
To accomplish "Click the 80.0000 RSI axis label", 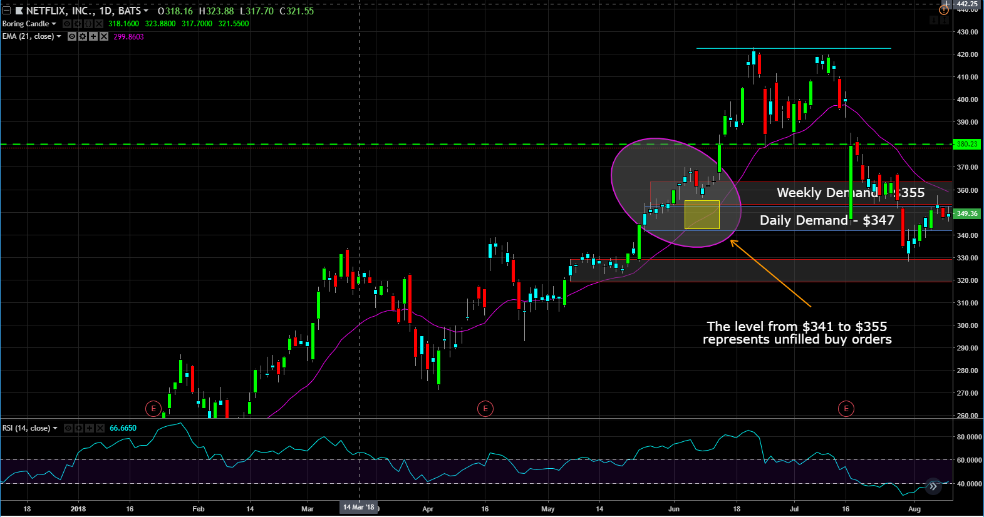I will 969,437.
